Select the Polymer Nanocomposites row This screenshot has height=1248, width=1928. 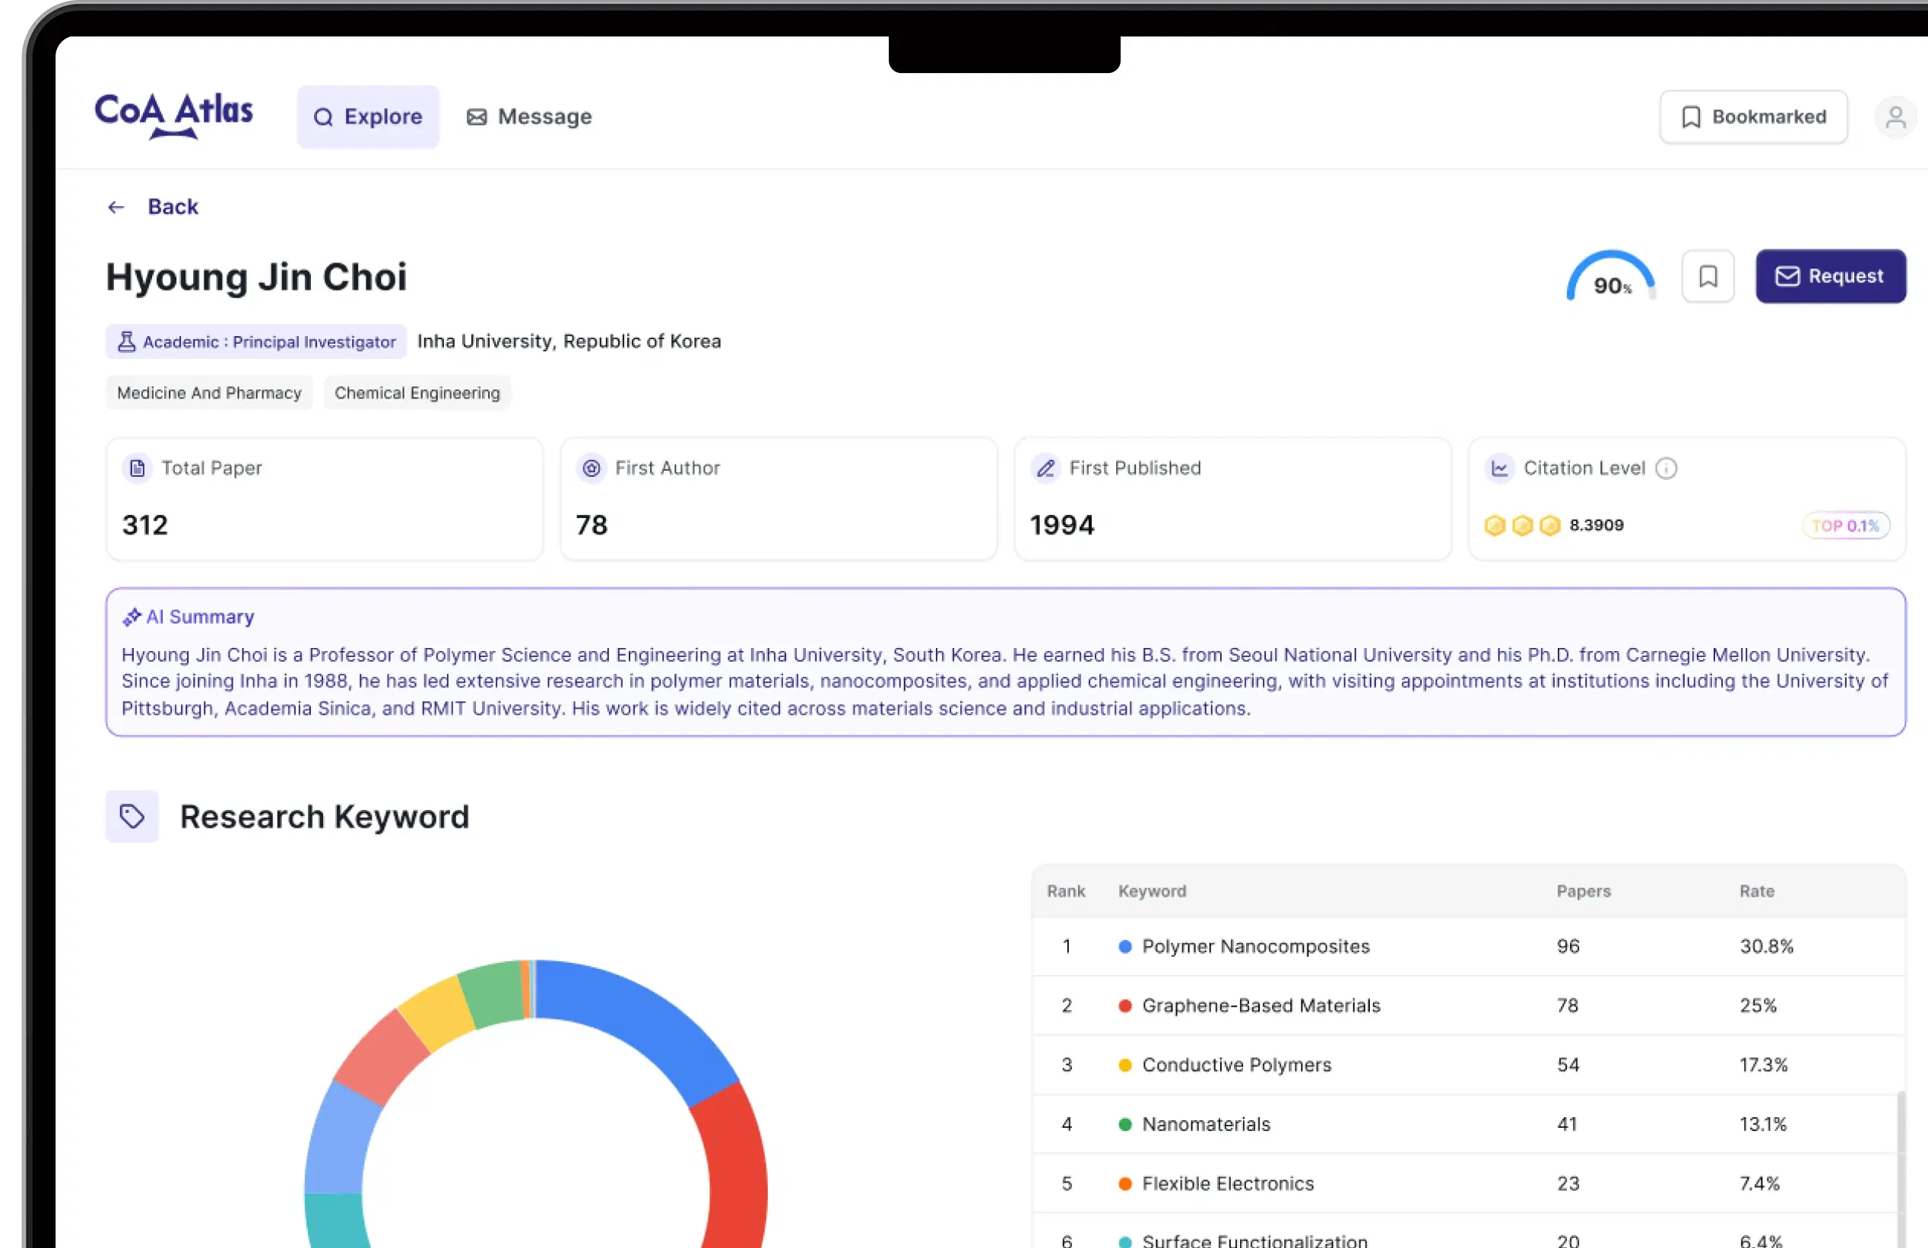click(x=1468, y=946)
